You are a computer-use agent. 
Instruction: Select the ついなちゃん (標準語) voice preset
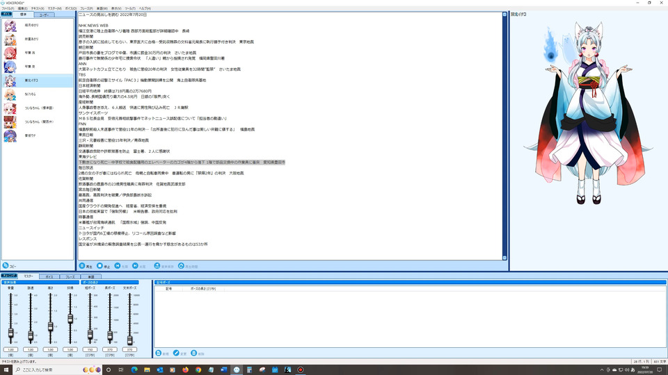pyautogui.click(x=38, y=108)
